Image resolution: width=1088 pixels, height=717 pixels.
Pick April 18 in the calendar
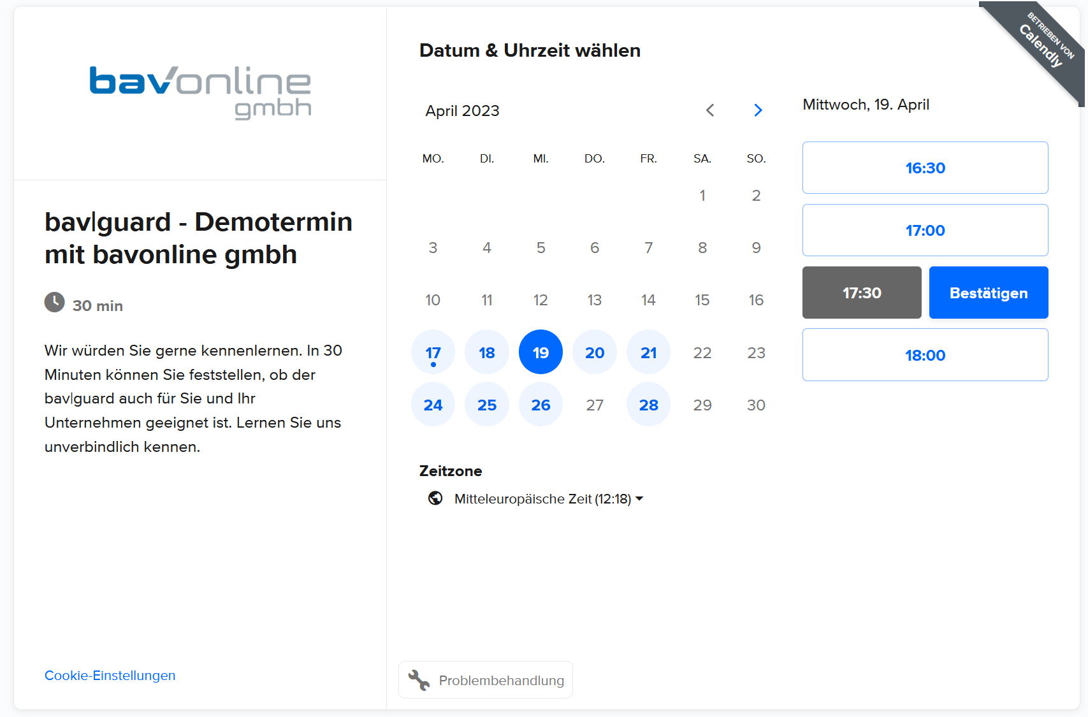click(487, 352)
